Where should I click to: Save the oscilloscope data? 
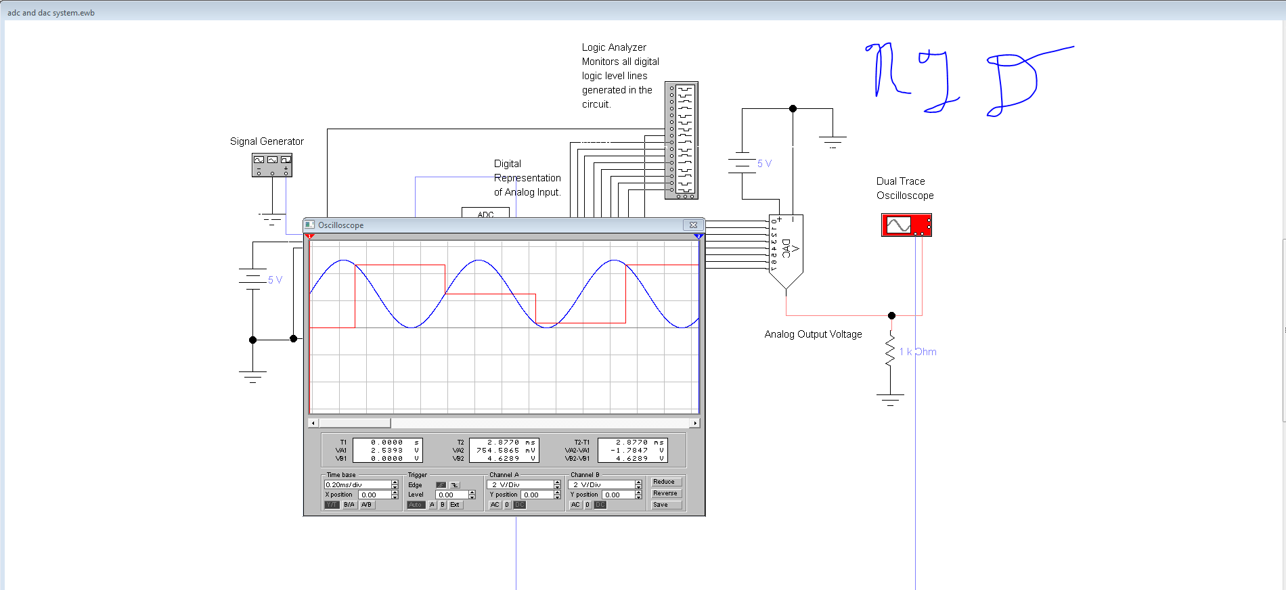click(x=666, y=505)
